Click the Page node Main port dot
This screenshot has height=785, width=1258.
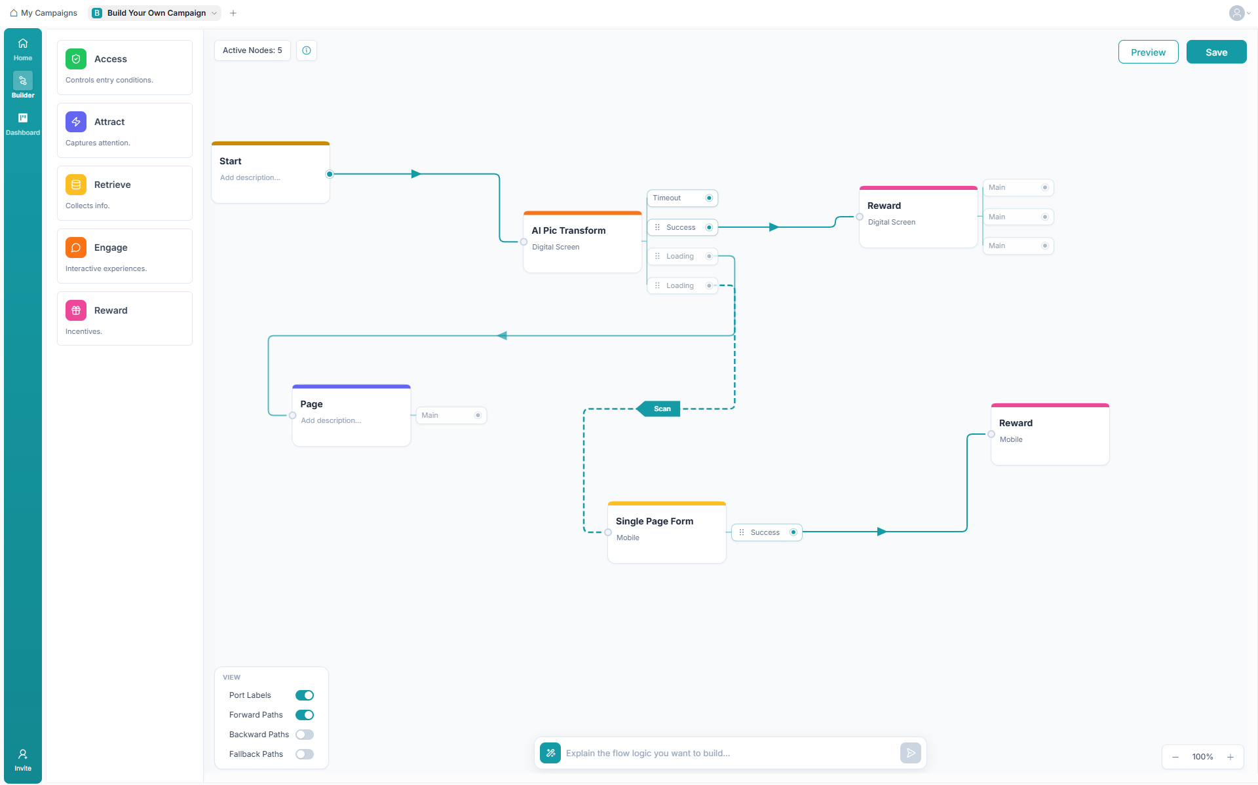coord(478,415)
